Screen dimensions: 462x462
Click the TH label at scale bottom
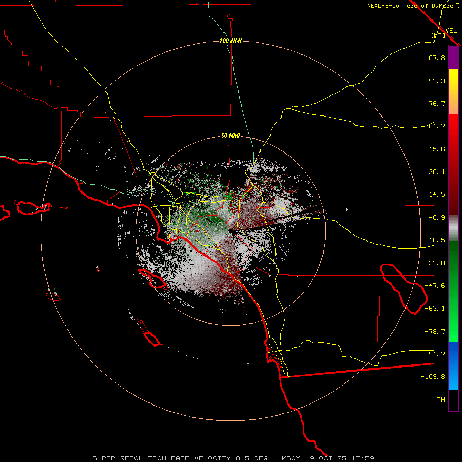click(441, 400)
